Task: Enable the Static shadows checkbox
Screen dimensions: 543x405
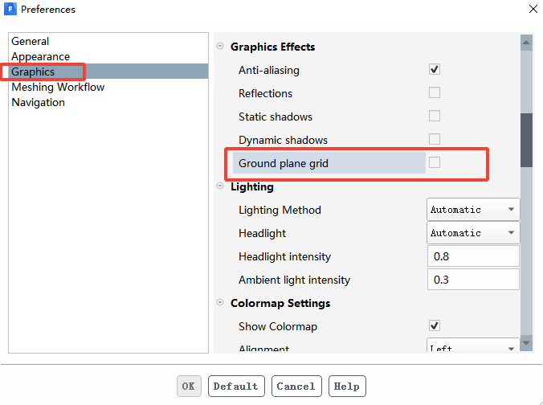Action: point(435,116)
